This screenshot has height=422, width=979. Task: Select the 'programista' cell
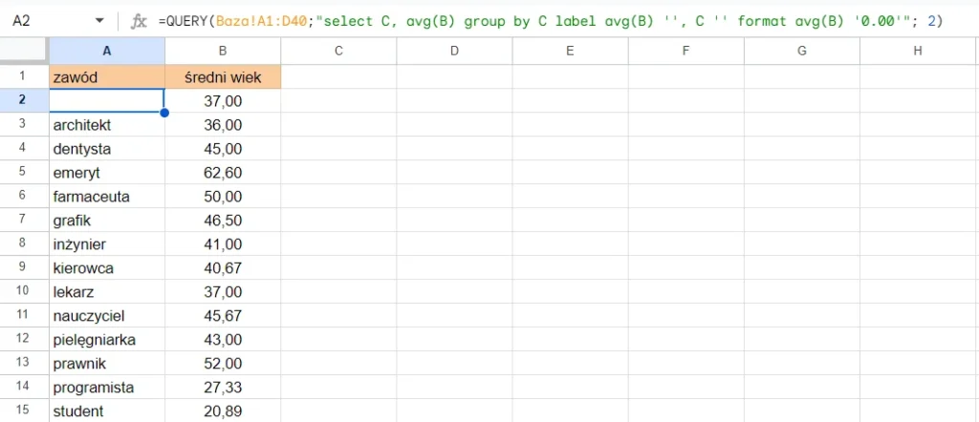tap(106, 388)
